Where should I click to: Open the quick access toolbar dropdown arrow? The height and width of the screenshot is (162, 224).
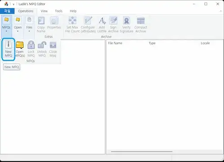click(x=13, y=4)
